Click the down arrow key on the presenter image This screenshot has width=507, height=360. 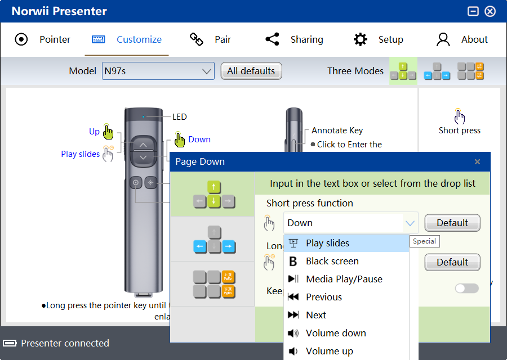143,157
